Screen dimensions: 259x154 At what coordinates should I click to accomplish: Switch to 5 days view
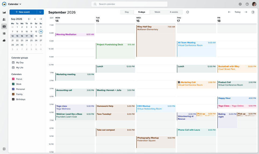coord(142,12)
